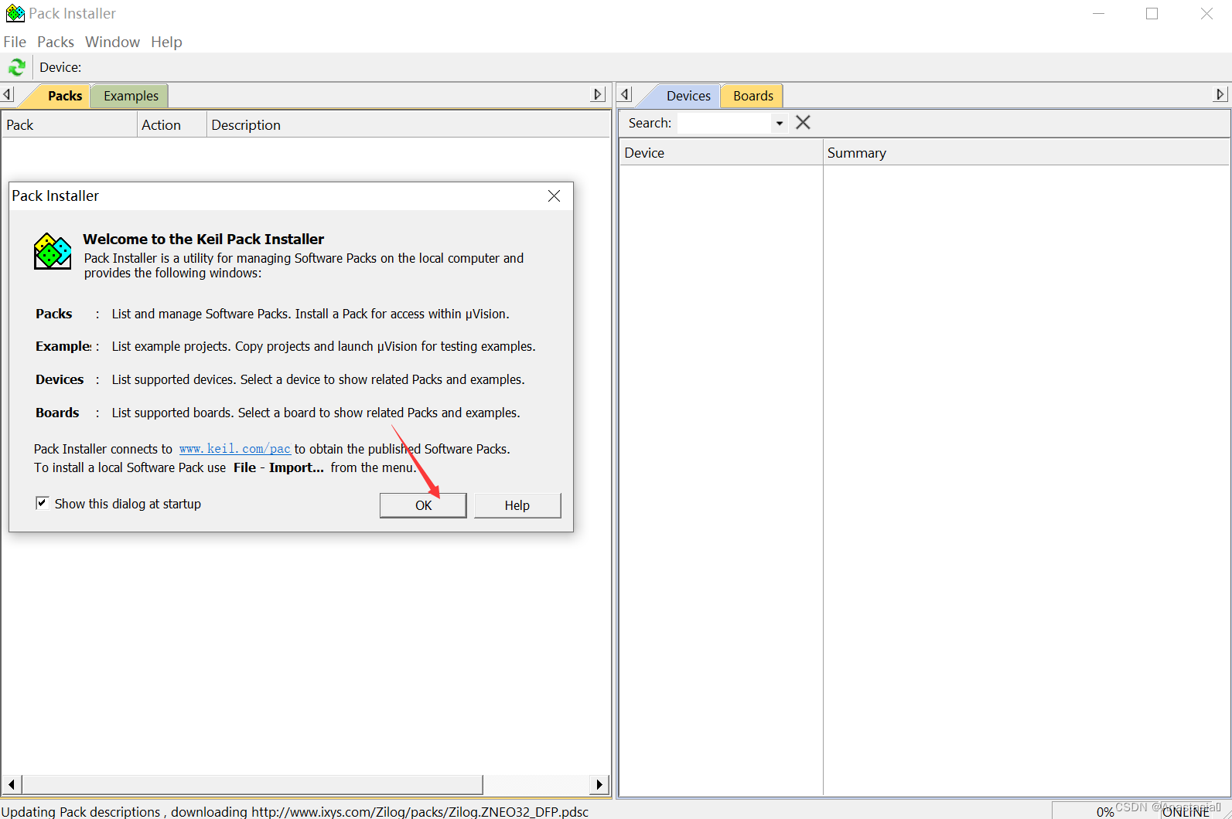
Task: Click the Description column header
Action: click(408, 124)
